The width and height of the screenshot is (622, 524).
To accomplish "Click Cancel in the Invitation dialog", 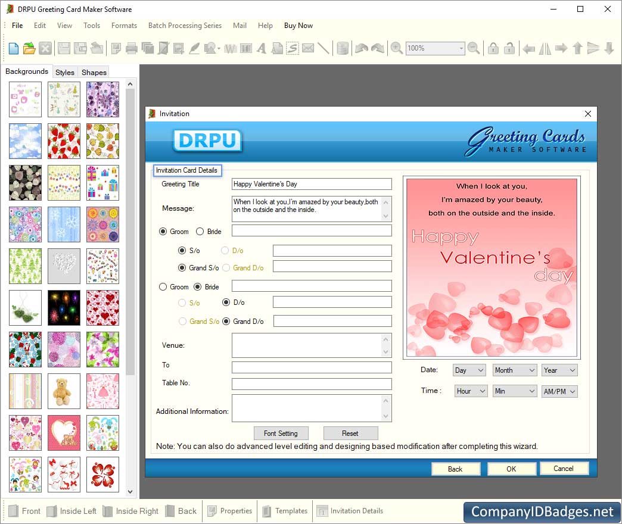I will pyautogui.click(x=564, y=469).
